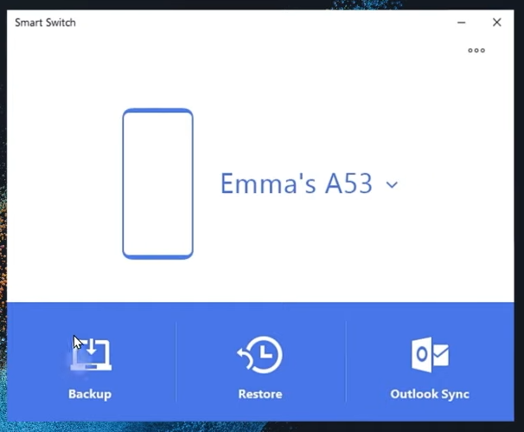Viewport: 524px width, 432px height.
Task: Click the desktop wallpaper left of window
Action: click(x=3, y=216)
